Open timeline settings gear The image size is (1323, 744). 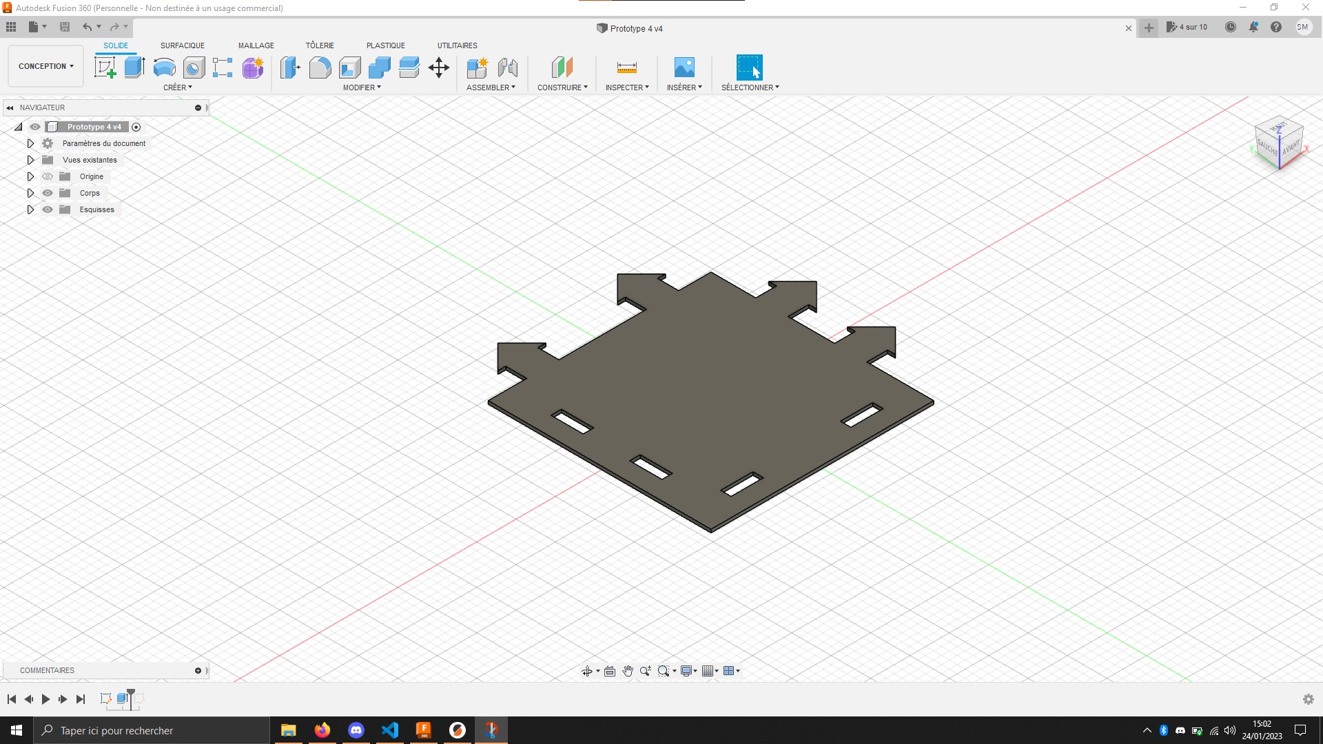tap(1309, 699)
